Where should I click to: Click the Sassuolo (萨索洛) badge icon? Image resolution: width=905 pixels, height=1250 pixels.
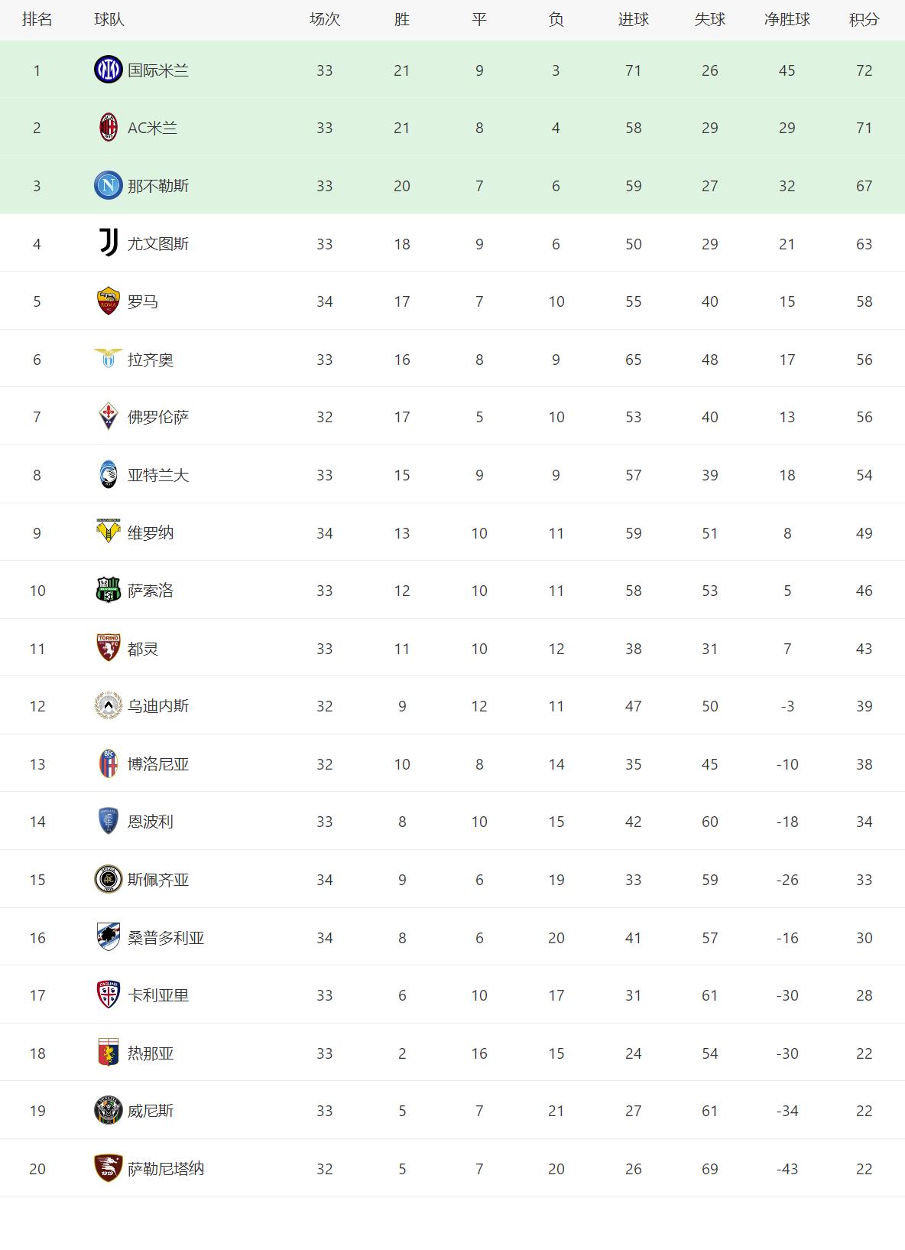click(x=108, y=590)
